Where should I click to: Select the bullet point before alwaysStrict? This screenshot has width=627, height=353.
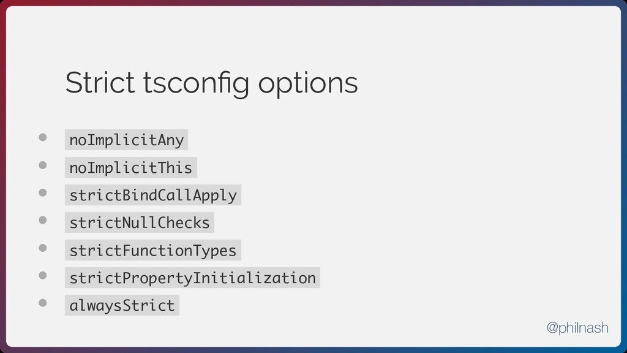pyautogui.click(x=43, y=303)
